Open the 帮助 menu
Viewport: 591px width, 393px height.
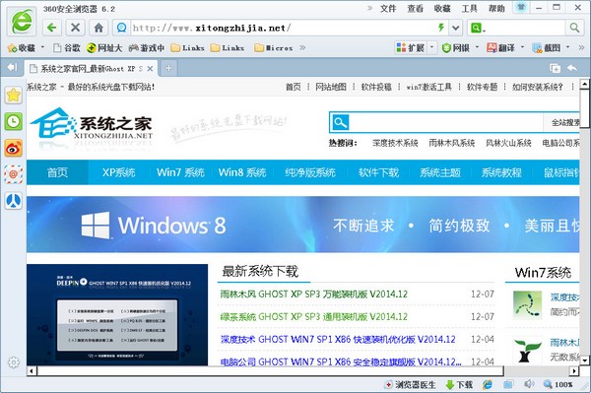tap(496, 8)
